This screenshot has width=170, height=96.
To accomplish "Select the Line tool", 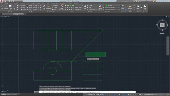I will 2,7.
